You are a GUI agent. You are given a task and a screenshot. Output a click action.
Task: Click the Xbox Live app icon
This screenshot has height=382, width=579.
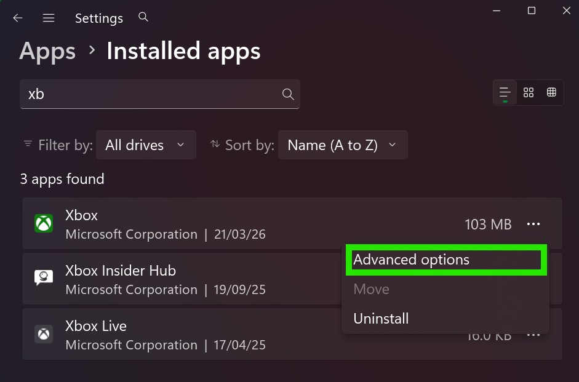coord(44,334)
